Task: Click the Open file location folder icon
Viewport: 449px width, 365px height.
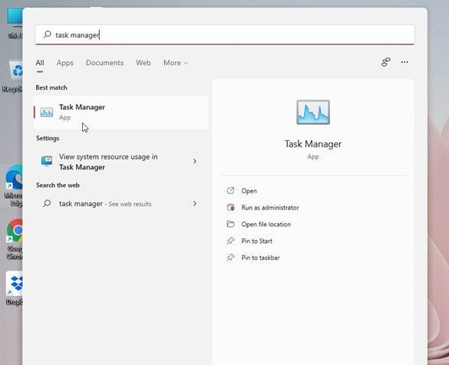Action: [x=230, y=224]
